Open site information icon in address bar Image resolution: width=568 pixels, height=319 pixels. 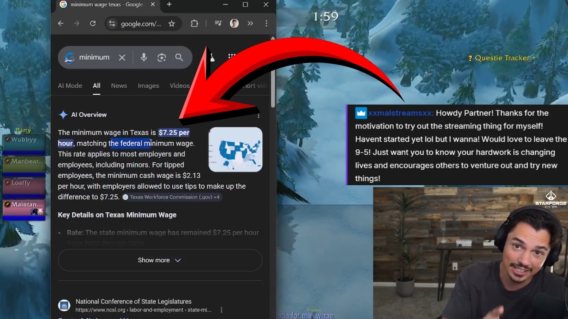pos(112,24)
